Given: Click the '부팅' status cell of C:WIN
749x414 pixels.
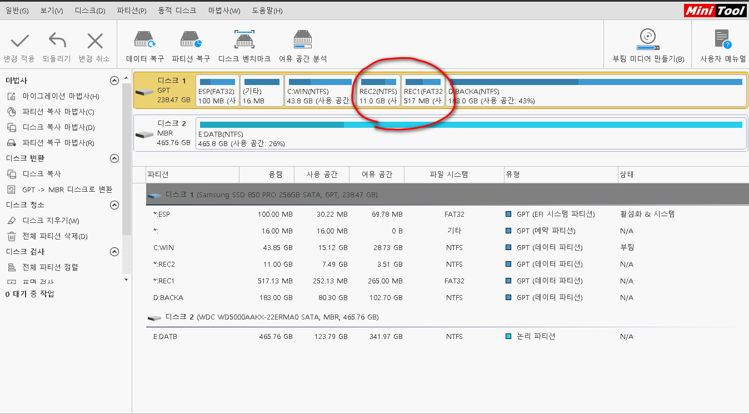Looking at the screenshot, I should point(627,247).
